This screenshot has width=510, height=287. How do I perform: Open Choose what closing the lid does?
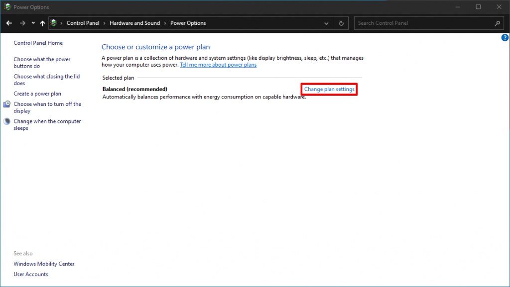[46, 80]
